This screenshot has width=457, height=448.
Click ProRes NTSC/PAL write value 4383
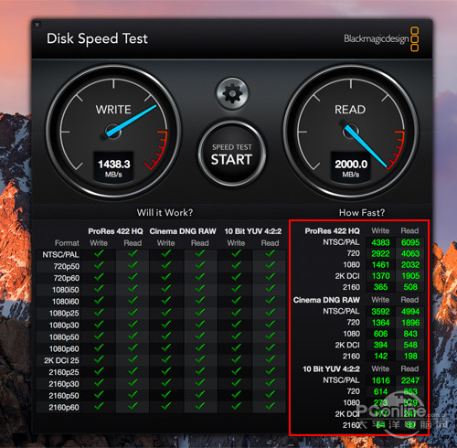click(380, 242)
